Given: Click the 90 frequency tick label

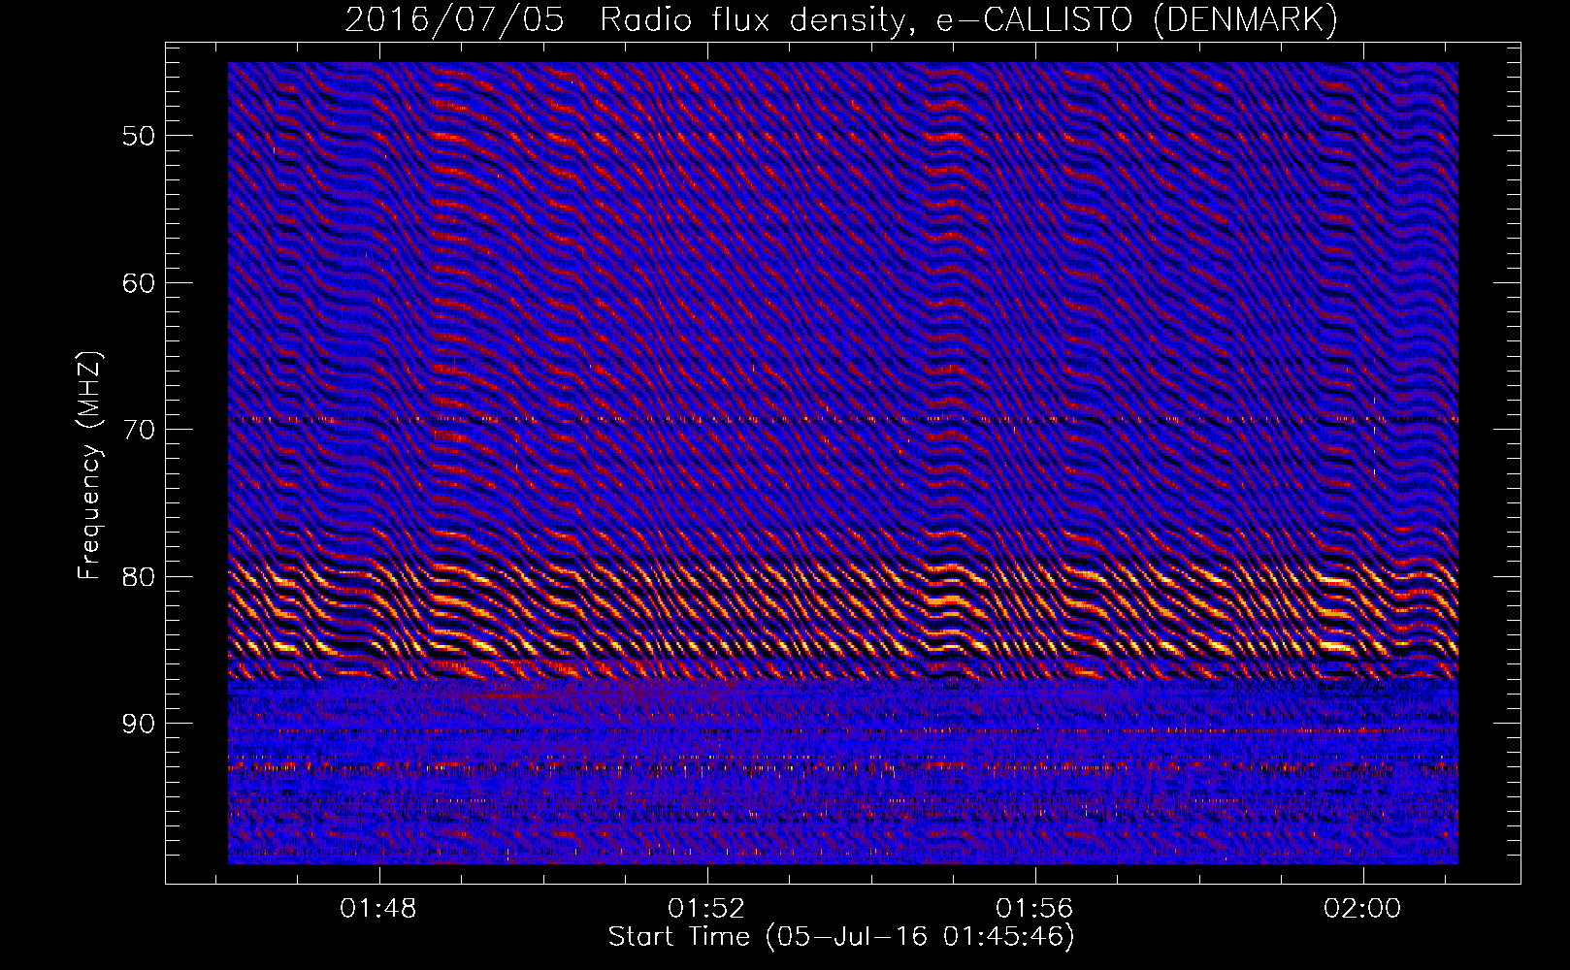Looking at the screenshot, I should tap(139, 725).
